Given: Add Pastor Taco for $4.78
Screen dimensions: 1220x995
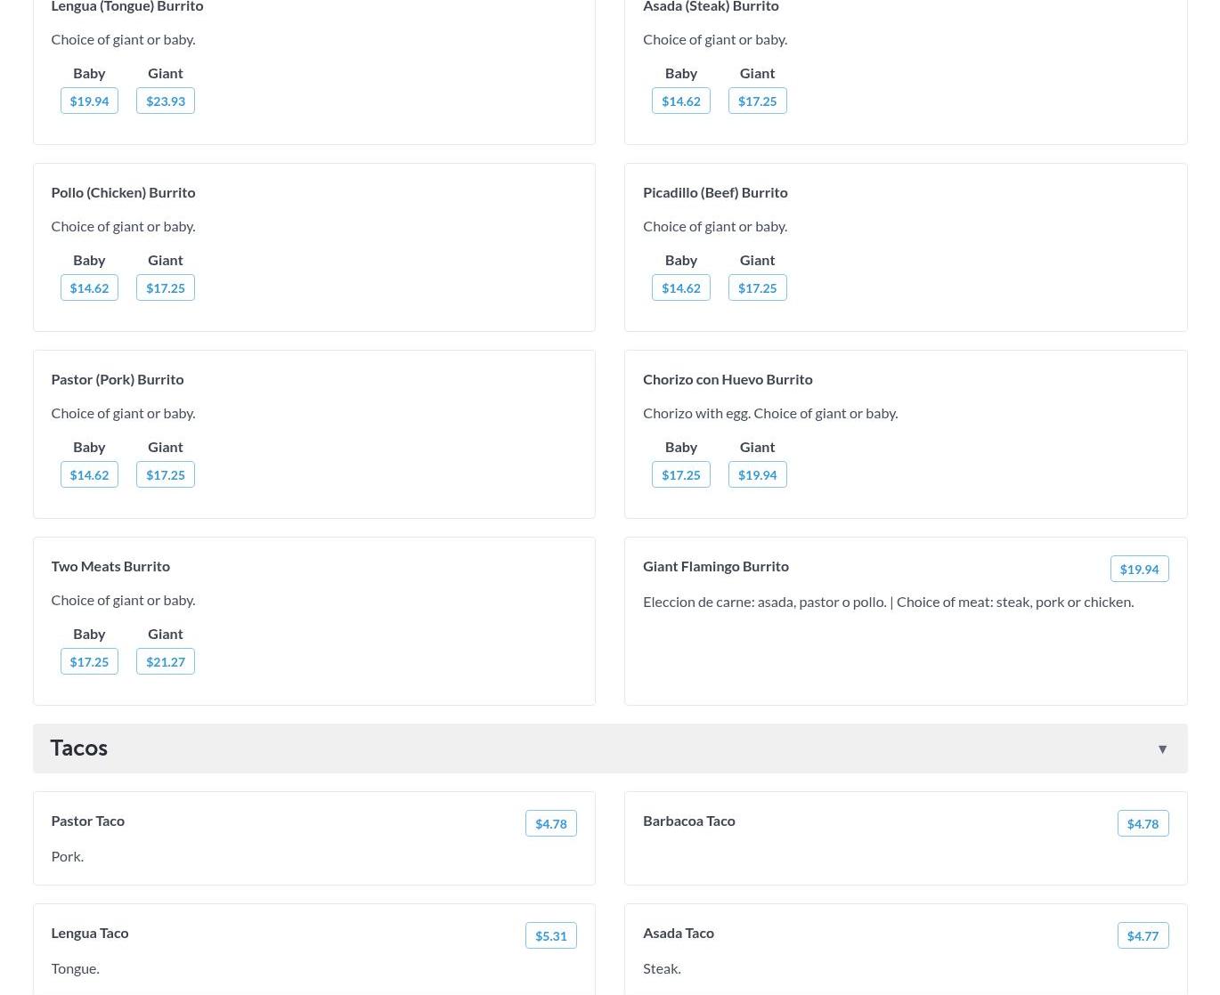Looking at the screenshot, I should 550,823.
